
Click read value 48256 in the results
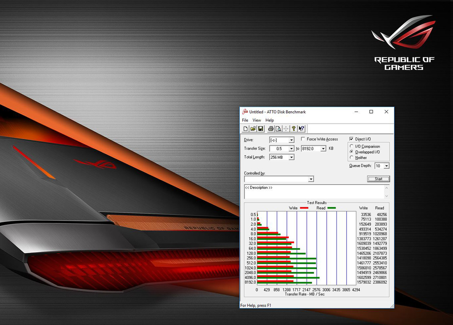(382, 215)
